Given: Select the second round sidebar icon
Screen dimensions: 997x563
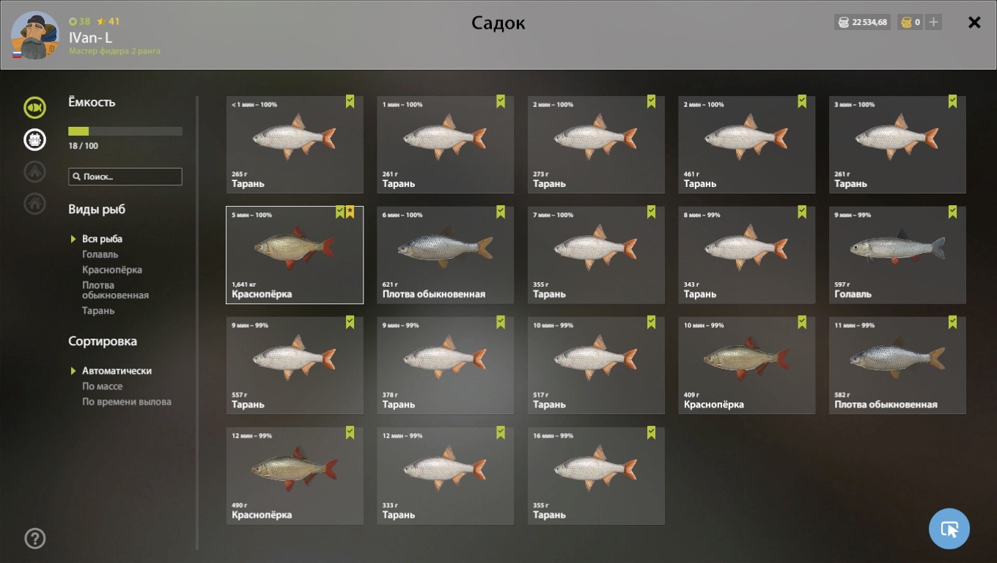Looking at the screenshot, I should (x=34, y=139).
